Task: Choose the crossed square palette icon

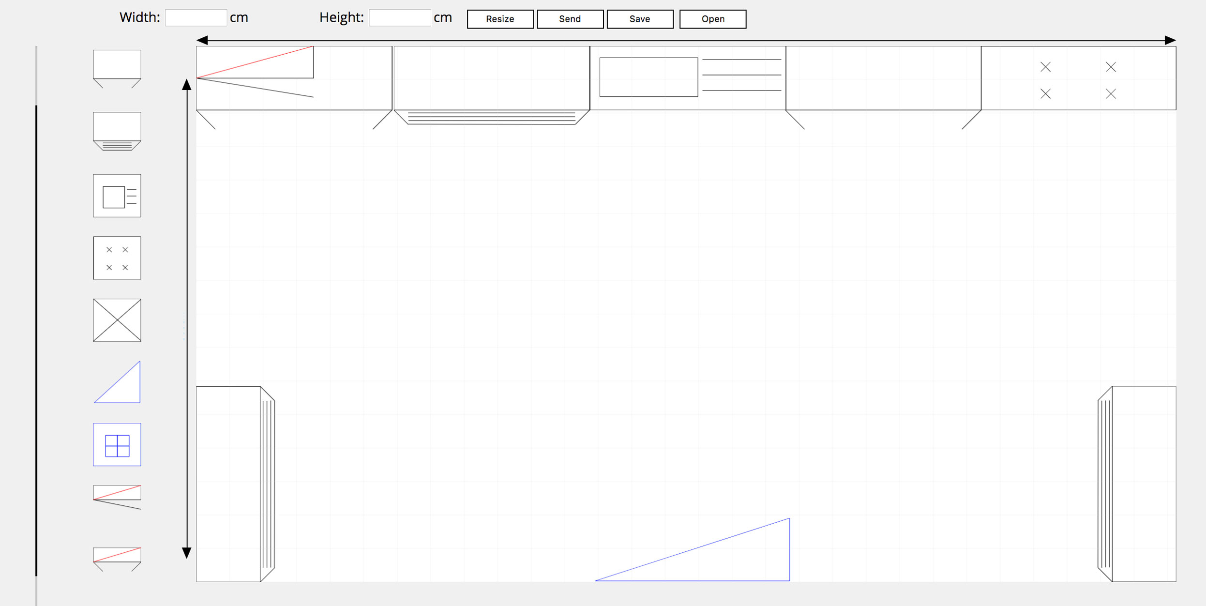Action: [x=117, y=320]
